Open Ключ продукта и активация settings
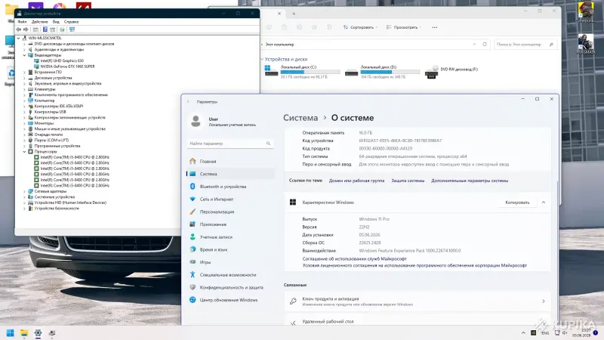The image size is (604, 340). coord(418,301)
